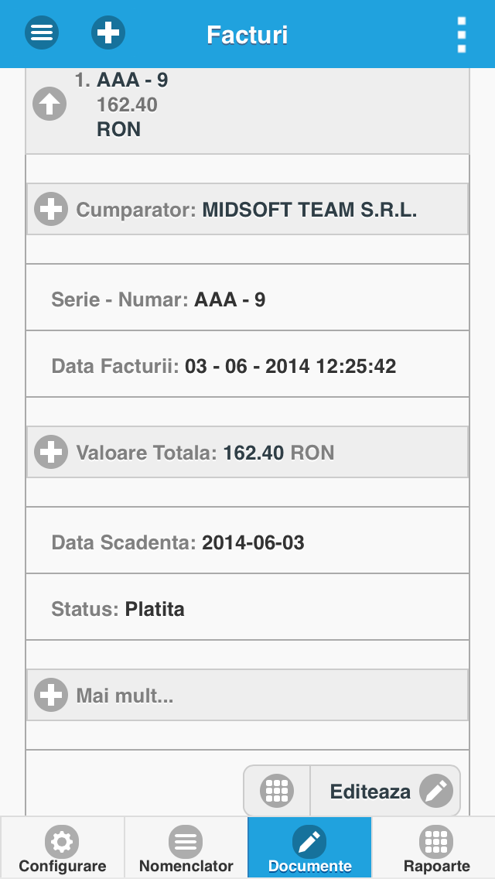Open the hamburger menu in header
The width and height of the screenshot is (495, 879).
[42, 32]
